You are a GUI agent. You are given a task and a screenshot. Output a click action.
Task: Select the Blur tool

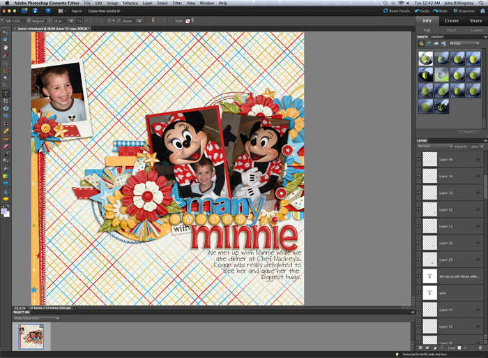6,192
